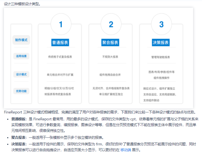The height and width of the screenshot is (157, 202).
Task: Click the 聚合报表 blue heading
Action: point(110,42)
